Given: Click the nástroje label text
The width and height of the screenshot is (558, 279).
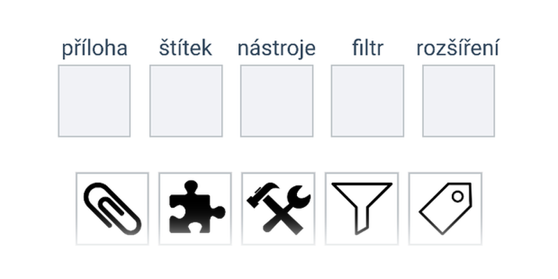Looking at the screenshot, I should [276, 49].
